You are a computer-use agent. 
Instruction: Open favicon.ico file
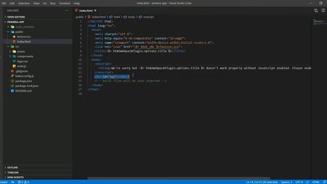click(24, 36)
